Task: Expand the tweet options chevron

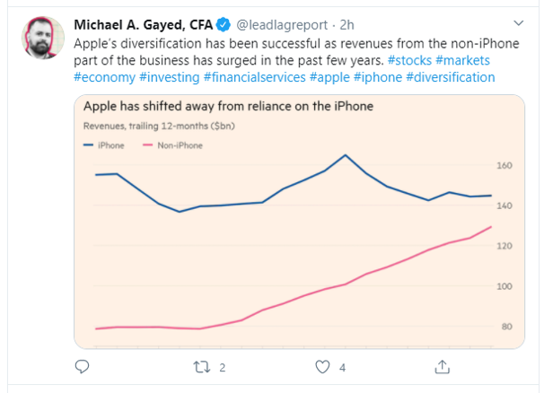Action: [x=518, y=21]
